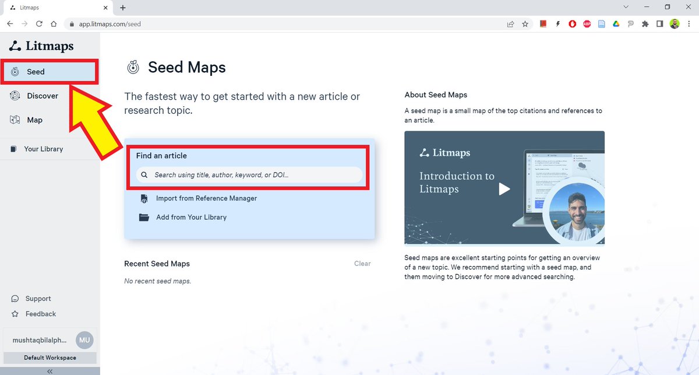
Task: Open the search tabs dropdown arrow
Action: (626, 7)
